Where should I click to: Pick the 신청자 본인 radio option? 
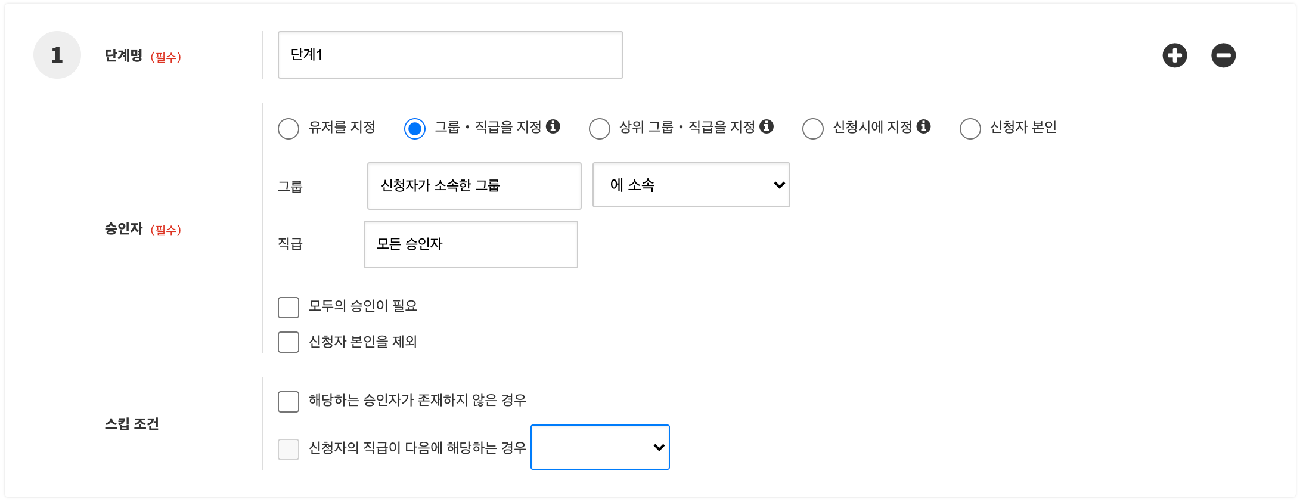tap(970, 128)
